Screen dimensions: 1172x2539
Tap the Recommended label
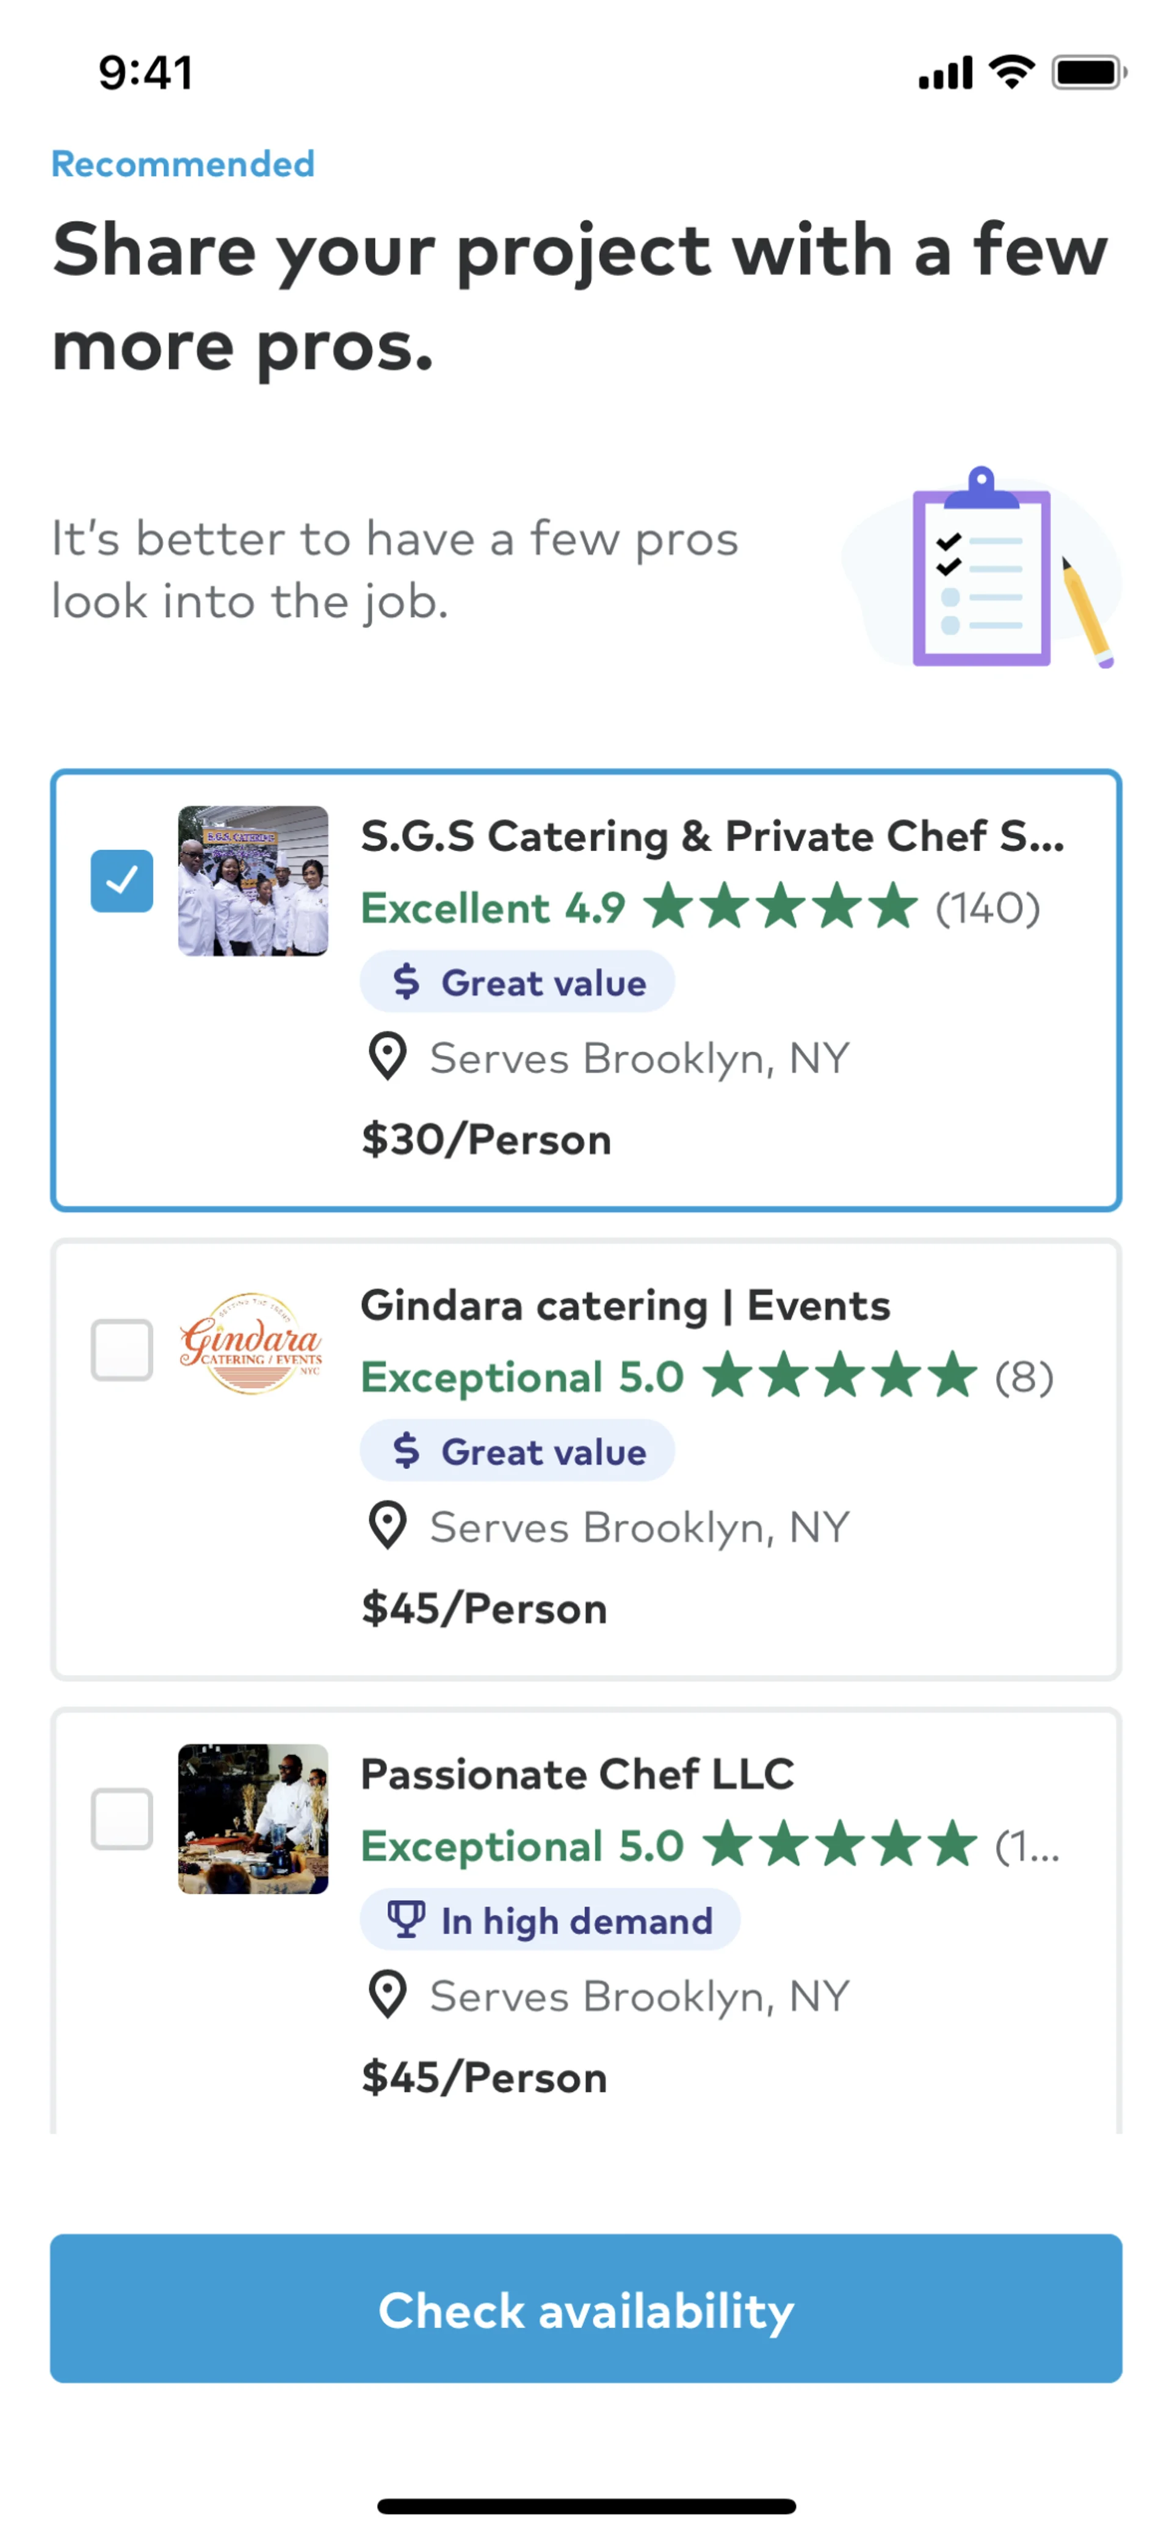coord(183,164)
